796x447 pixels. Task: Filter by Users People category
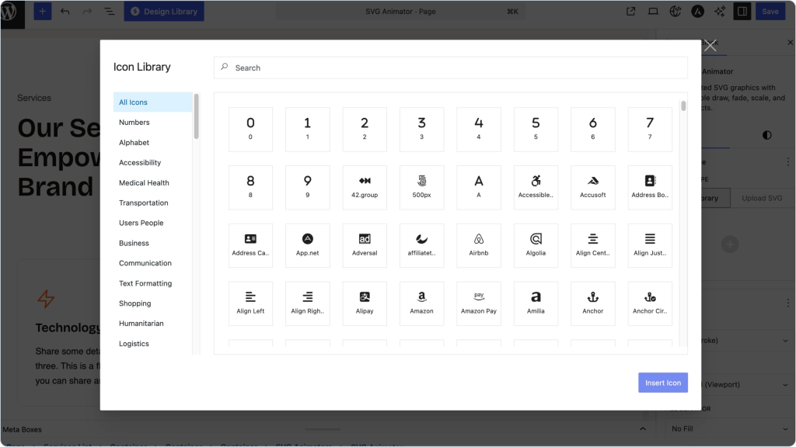tap(153, 223)
